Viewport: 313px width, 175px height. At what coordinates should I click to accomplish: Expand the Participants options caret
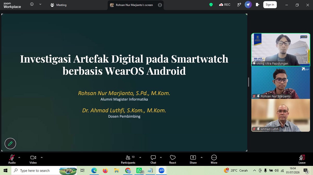point(140,158)
